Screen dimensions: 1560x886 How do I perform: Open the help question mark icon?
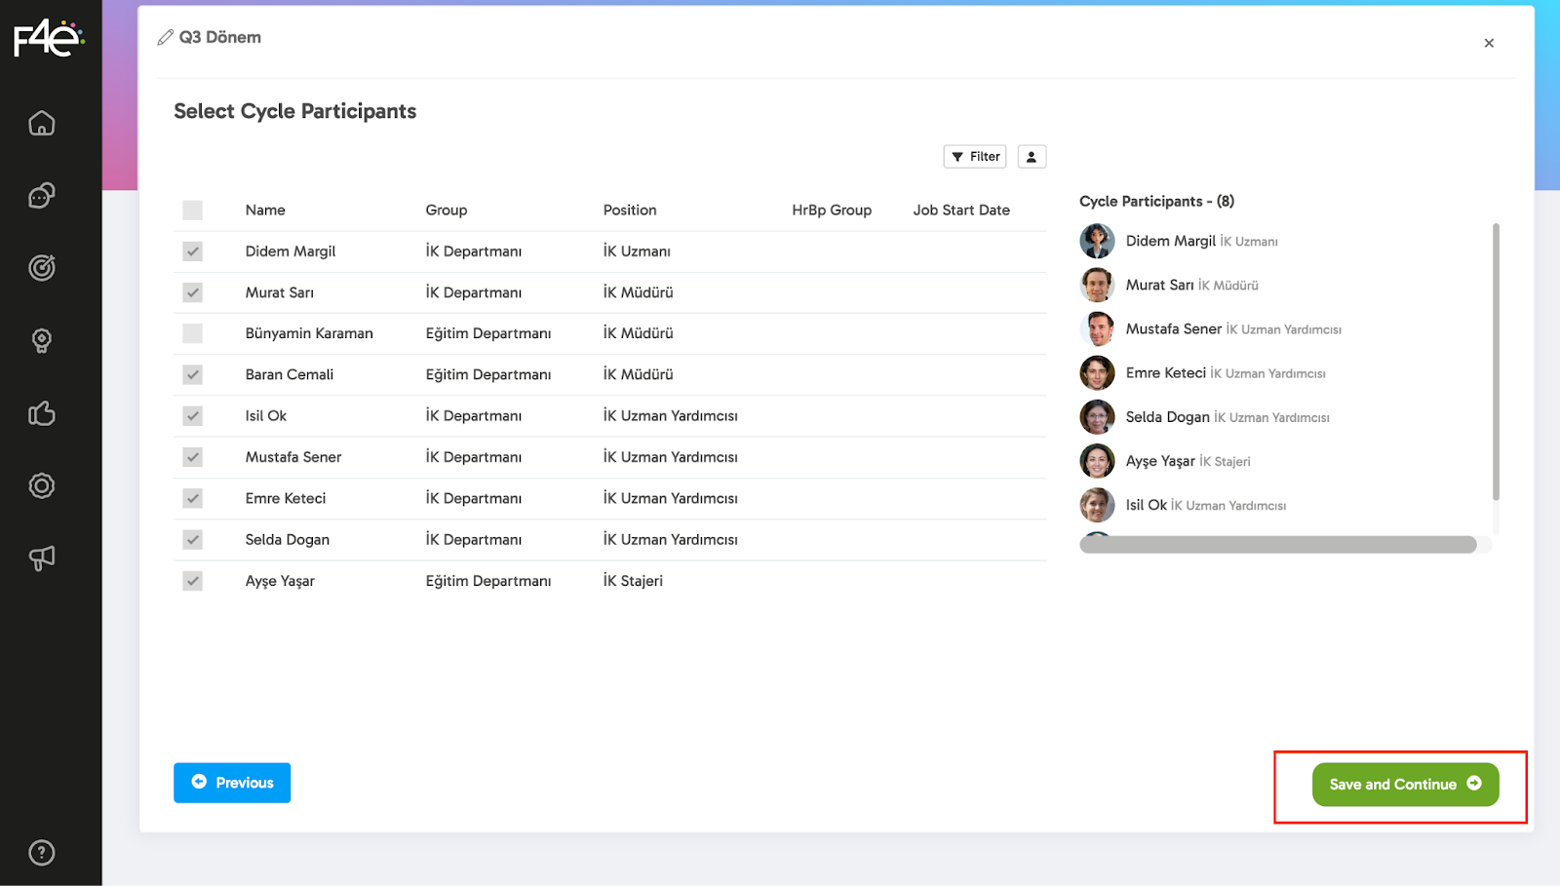[41, 853]
